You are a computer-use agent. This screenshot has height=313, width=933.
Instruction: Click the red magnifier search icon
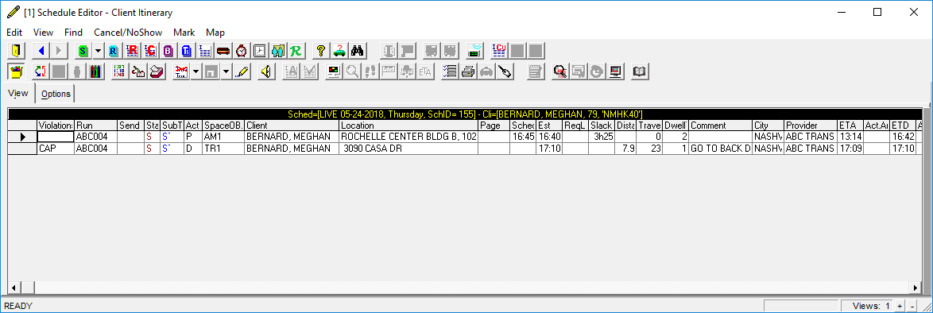(559, 71)
